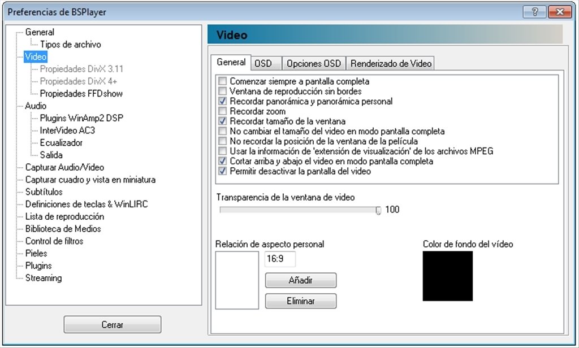
Task: Click the video window transparency slider handle
Action: [378, 210]
